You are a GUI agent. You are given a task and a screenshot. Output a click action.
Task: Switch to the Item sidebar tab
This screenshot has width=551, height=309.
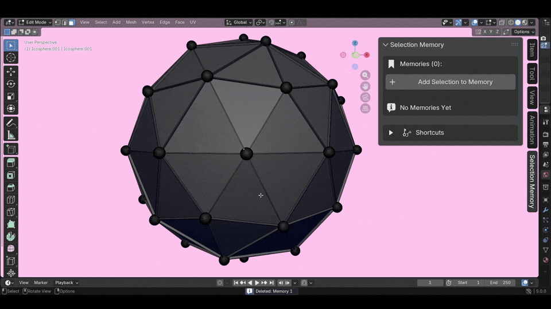point(532,50)
